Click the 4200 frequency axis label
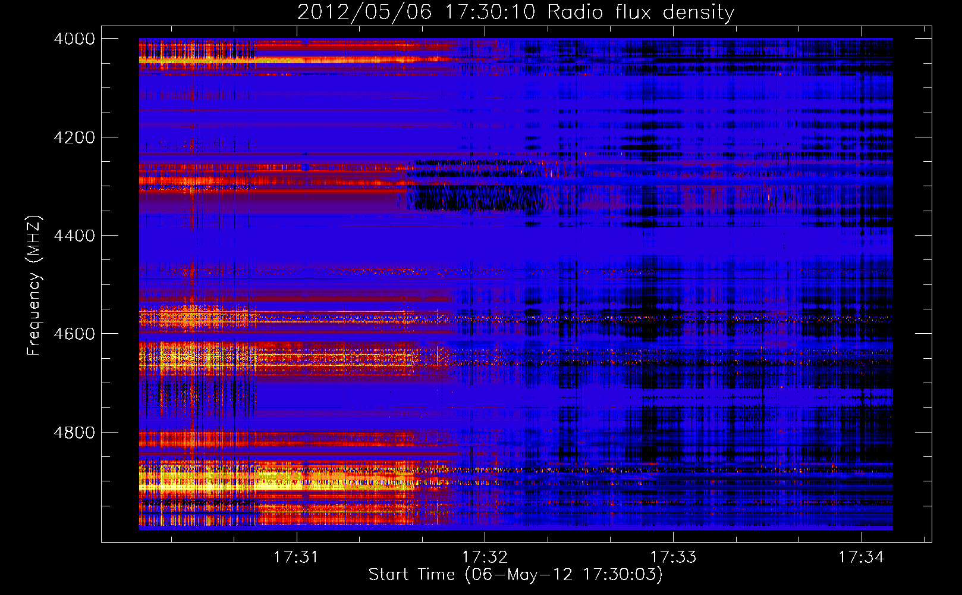This screenshot has height=595, width=962. [74, 137]
